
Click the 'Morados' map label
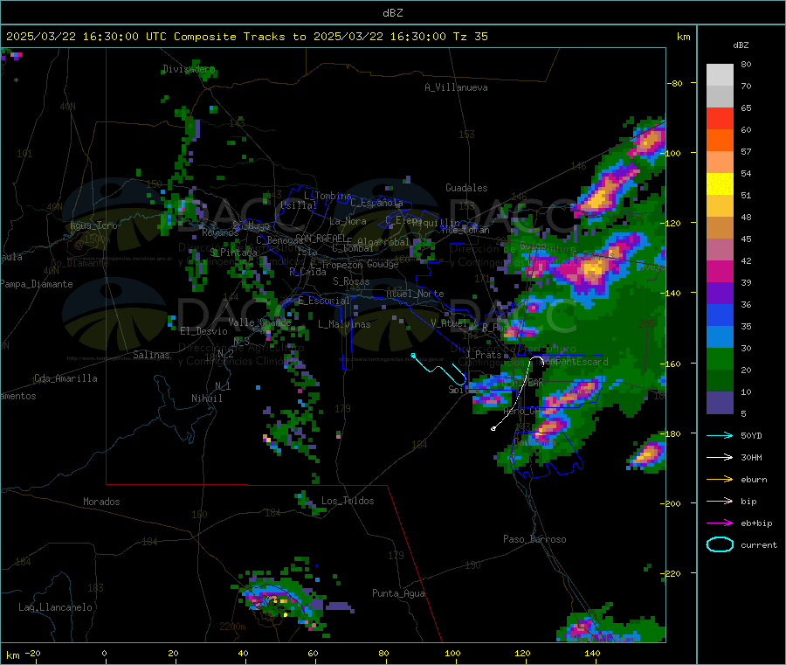(x=102, y=502)
